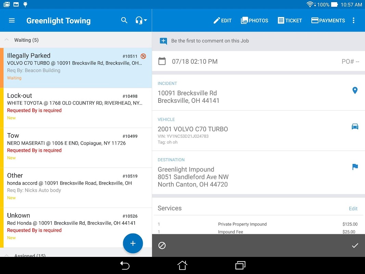Tap the search magnifier icon
Viewport: 365px width, 274px height.
click(x=124, y=20)
